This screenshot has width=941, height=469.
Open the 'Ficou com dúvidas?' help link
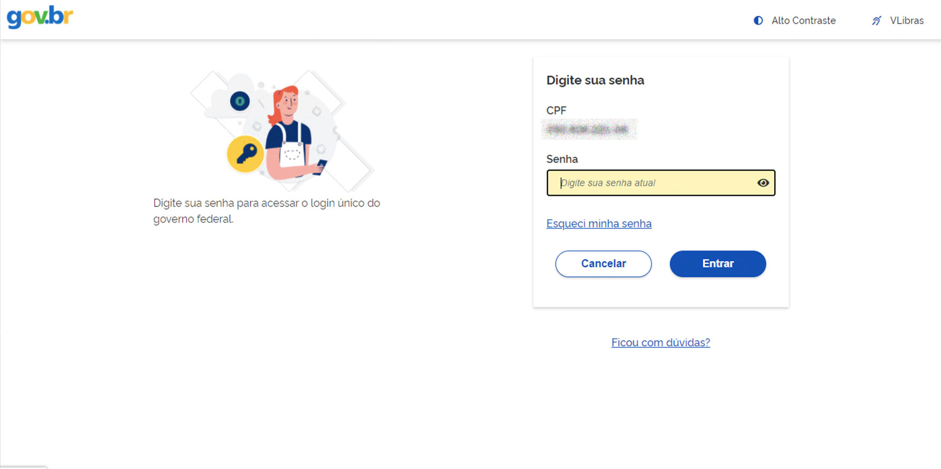point(661,343)
